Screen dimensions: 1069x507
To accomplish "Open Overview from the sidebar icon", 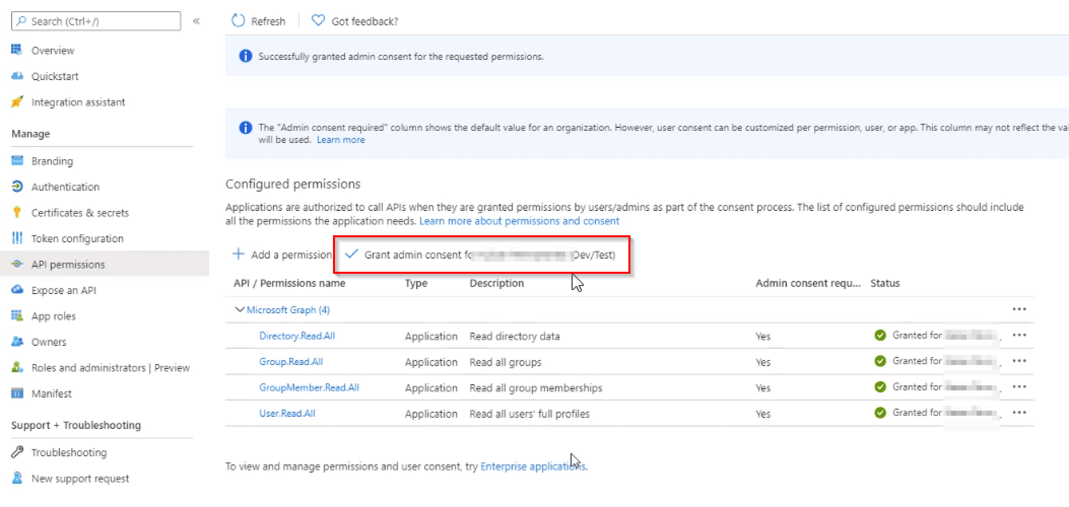I will tap(17, 50).
